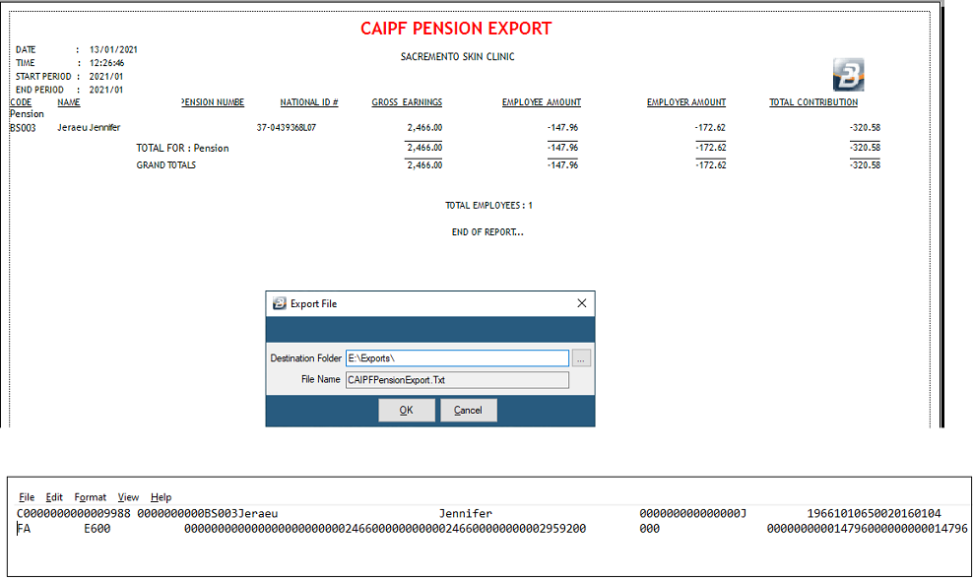Click the date value 13/01/2021
973x581 pixels.
(x=113, y=49)
